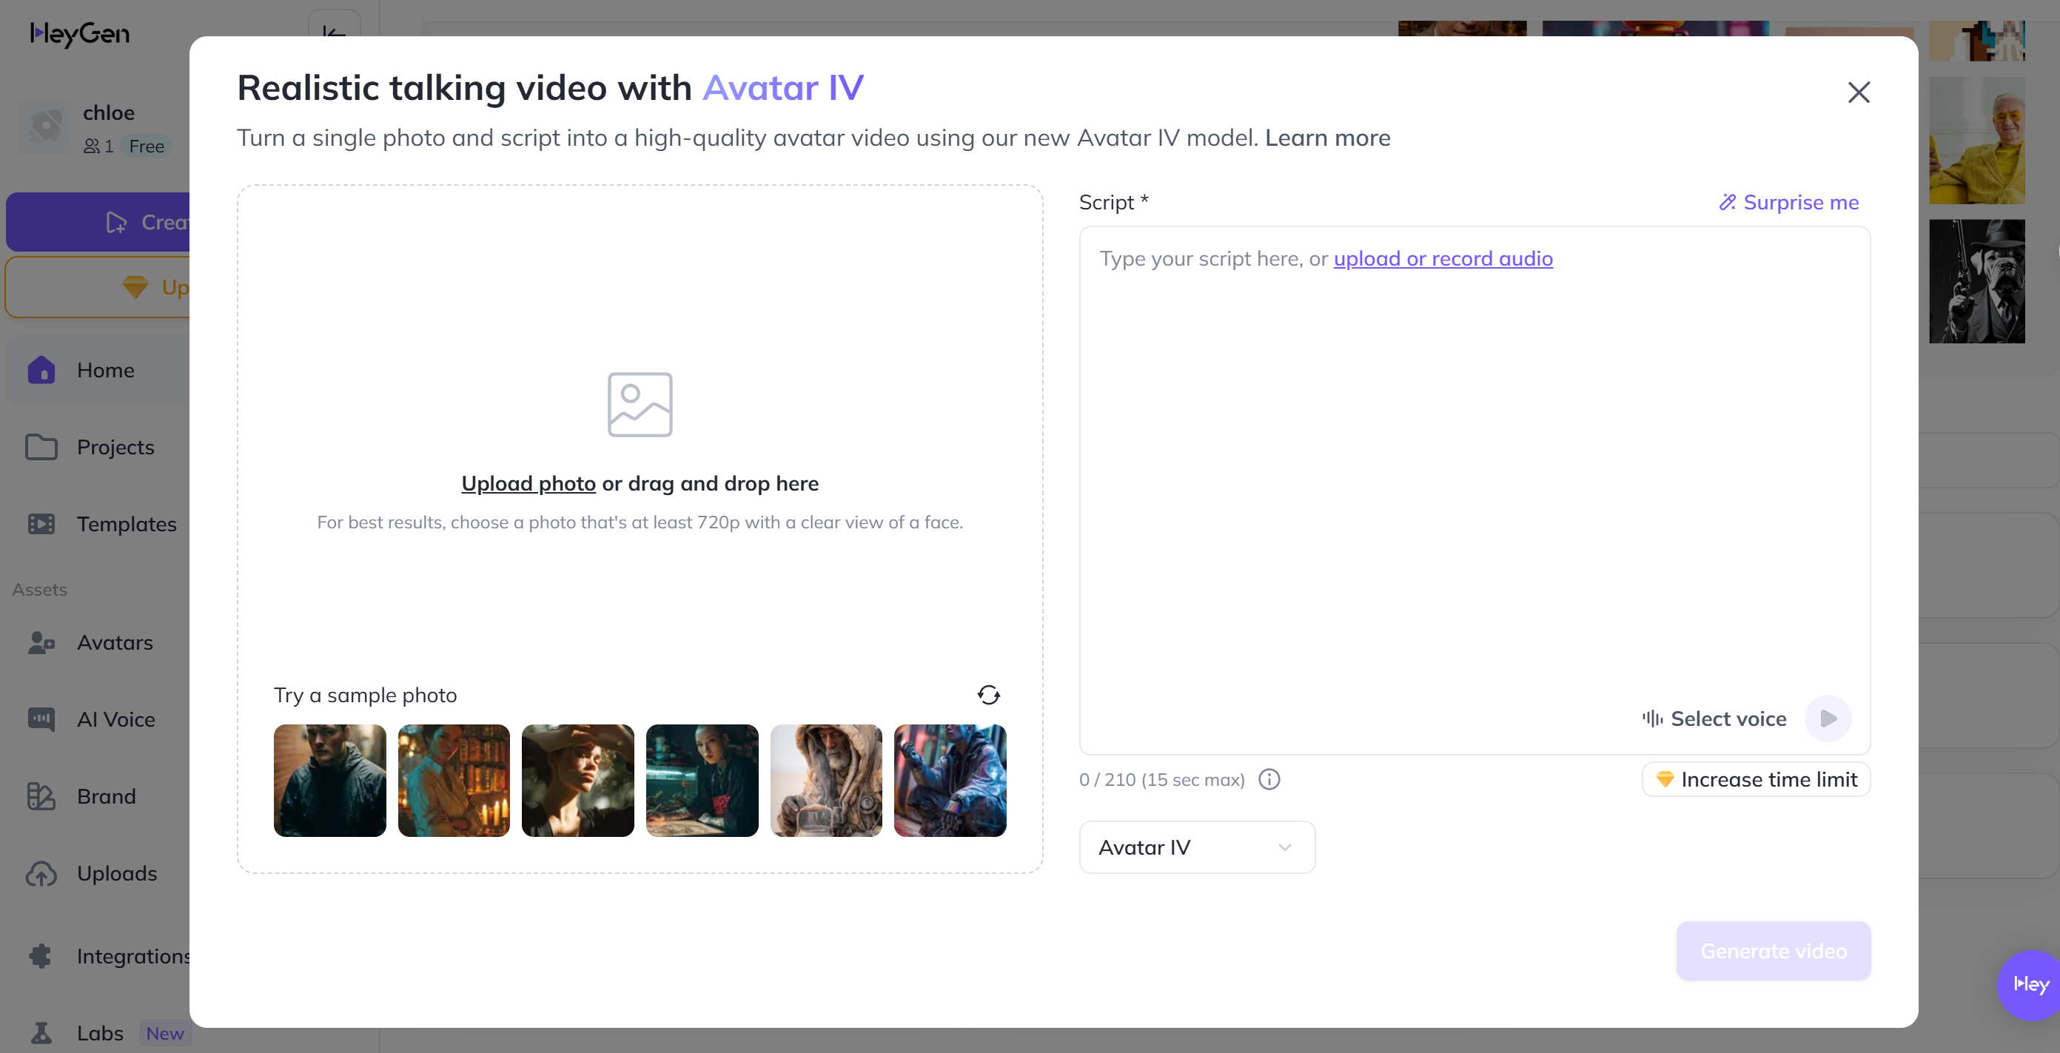The width and height of the screenshot is (2060, 1053).
Task: Click the HeyGen logo
Action: click(80, 33)
